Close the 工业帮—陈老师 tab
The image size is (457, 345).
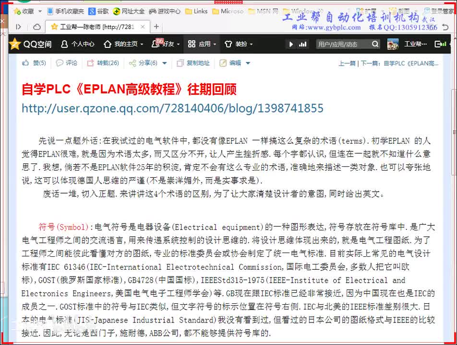[143, 27]
